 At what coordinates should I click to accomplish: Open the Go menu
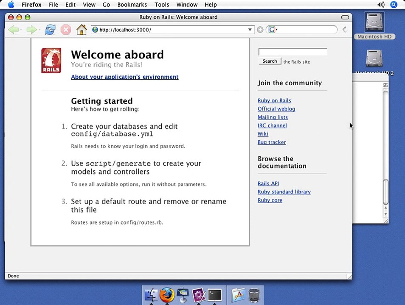[106, 5]
